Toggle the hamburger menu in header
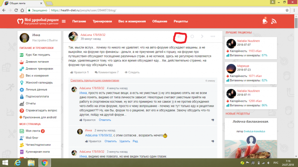Screen dimensions: 298x167 click(x=64, y=21)
